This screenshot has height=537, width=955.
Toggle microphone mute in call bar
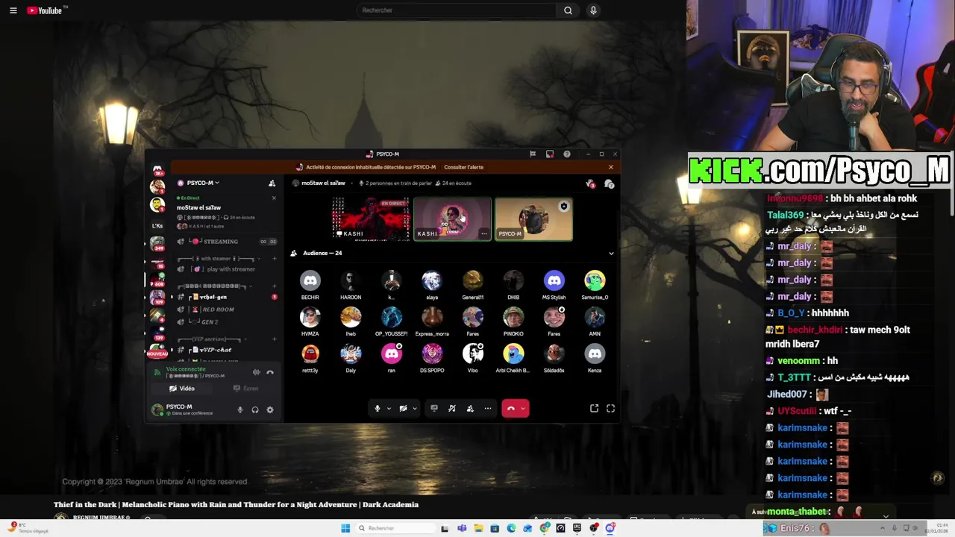(x=378, y=408)
